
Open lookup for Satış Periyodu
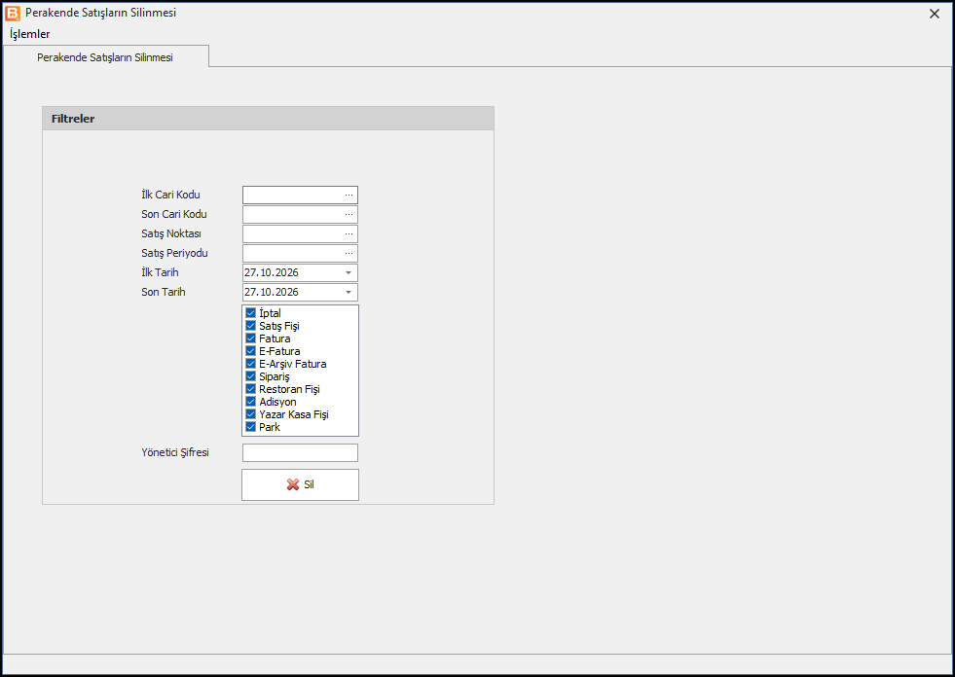point(349,253)
